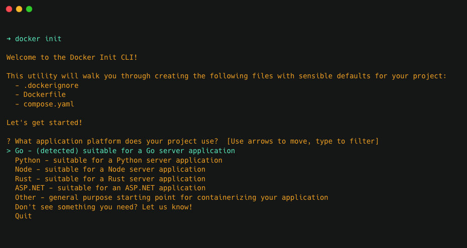Click the "Dockerfile" file name
467x248 pixels.
(x=45, y=95)
